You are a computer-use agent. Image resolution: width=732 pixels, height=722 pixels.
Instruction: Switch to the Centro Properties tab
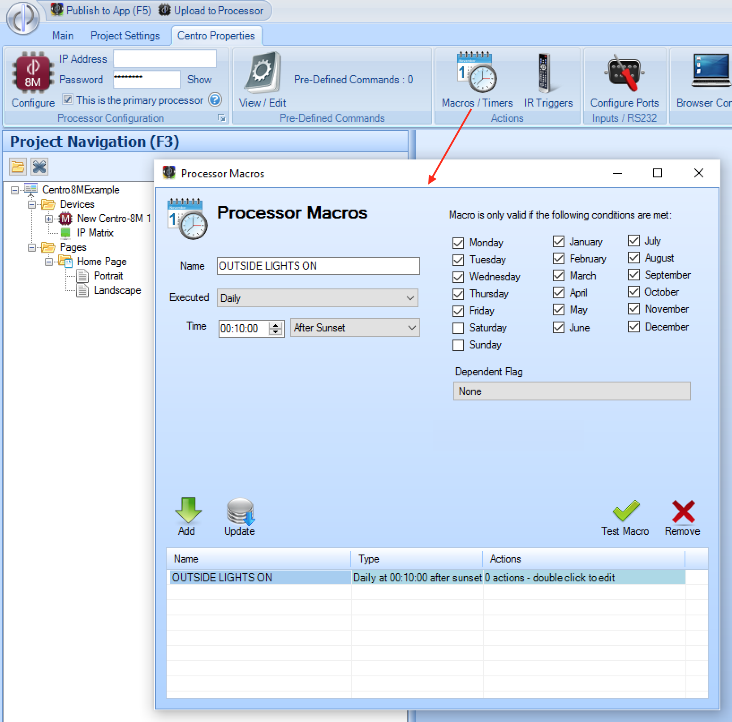pyautogui.click(x=216, y=35)
